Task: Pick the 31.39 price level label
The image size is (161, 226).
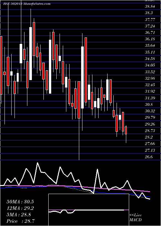Action: pos(150,98)
